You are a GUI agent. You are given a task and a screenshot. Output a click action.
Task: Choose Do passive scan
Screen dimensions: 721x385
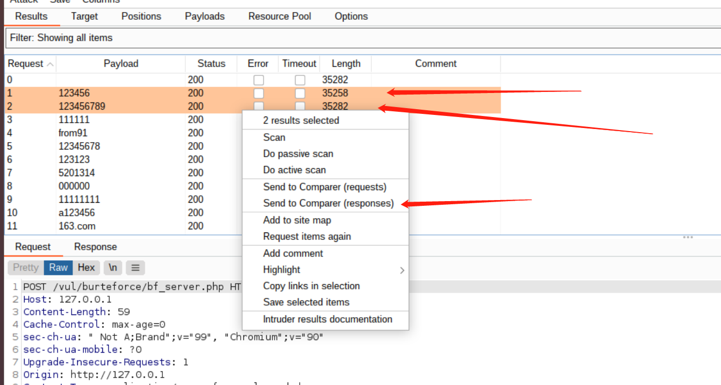pyautogui.click(x=325, y=154)
